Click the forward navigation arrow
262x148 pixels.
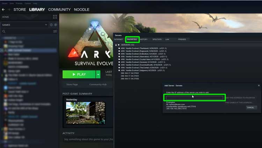[9, 10]
